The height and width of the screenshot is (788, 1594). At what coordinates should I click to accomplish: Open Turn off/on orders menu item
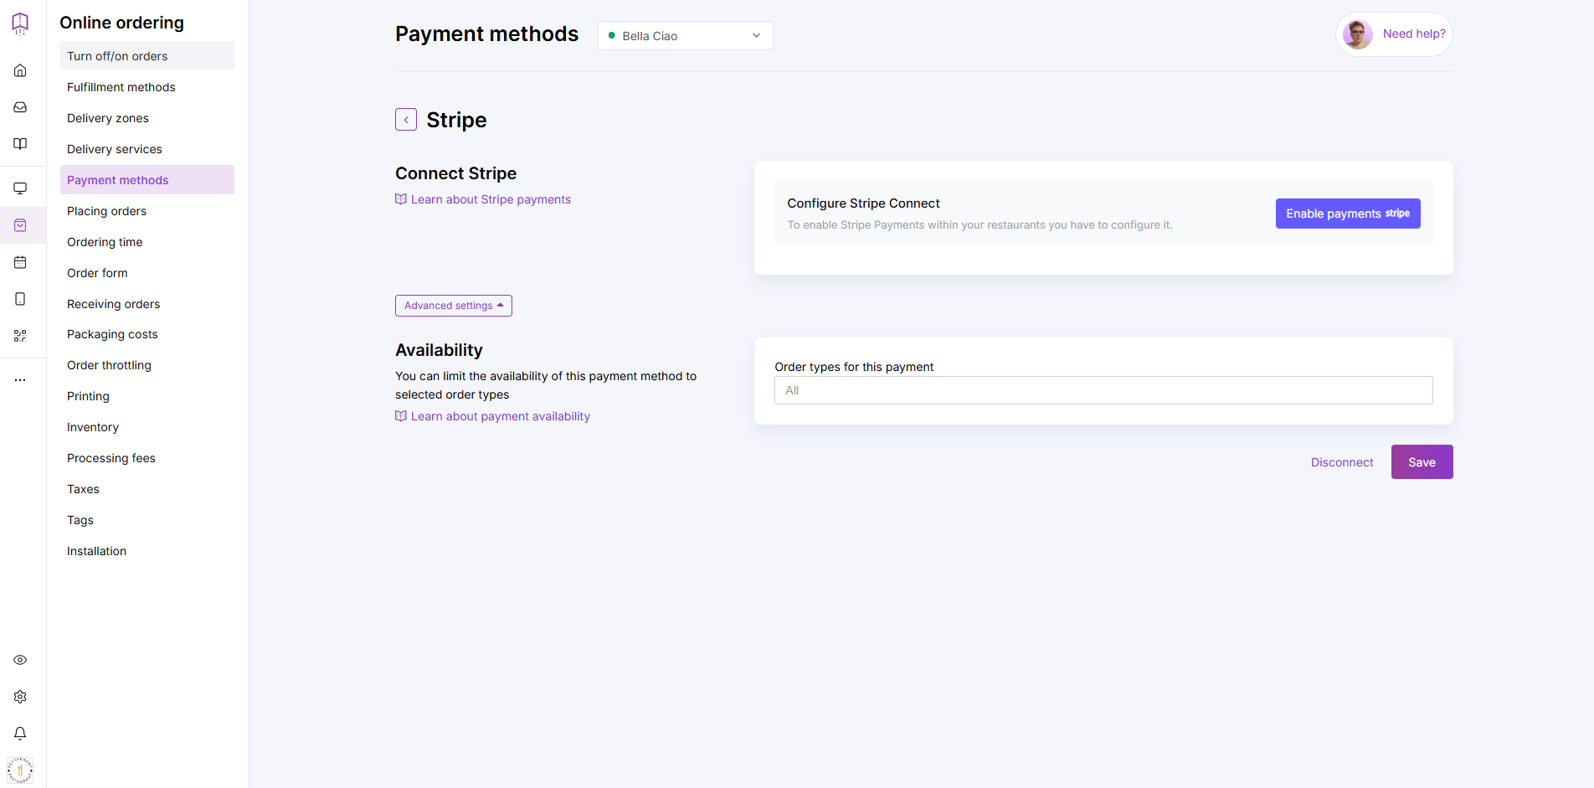click(147, 56)
